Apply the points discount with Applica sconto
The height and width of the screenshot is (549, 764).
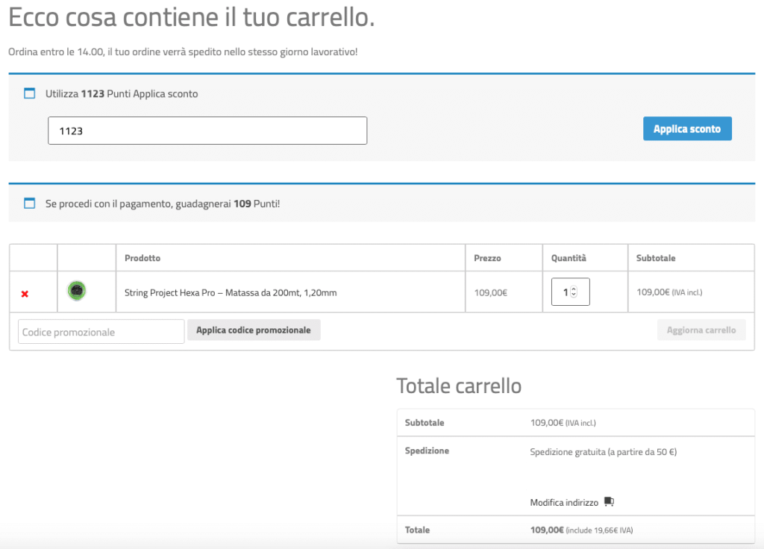[687, 128]
